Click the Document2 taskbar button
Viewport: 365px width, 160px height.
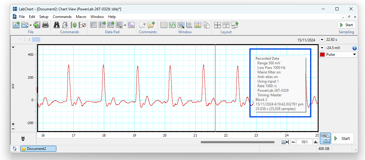click(x=38, y=149)
